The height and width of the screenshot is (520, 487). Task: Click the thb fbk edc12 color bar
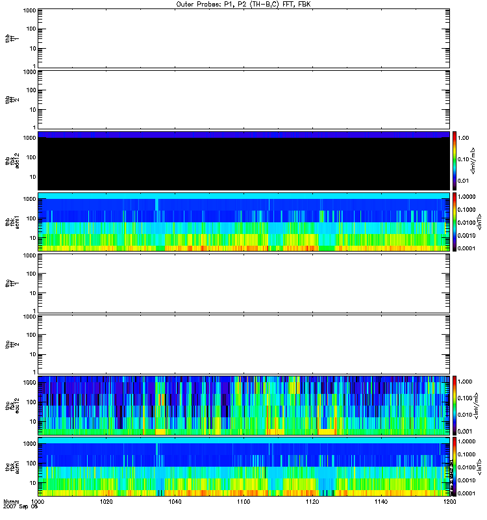[x=455, y=161]
